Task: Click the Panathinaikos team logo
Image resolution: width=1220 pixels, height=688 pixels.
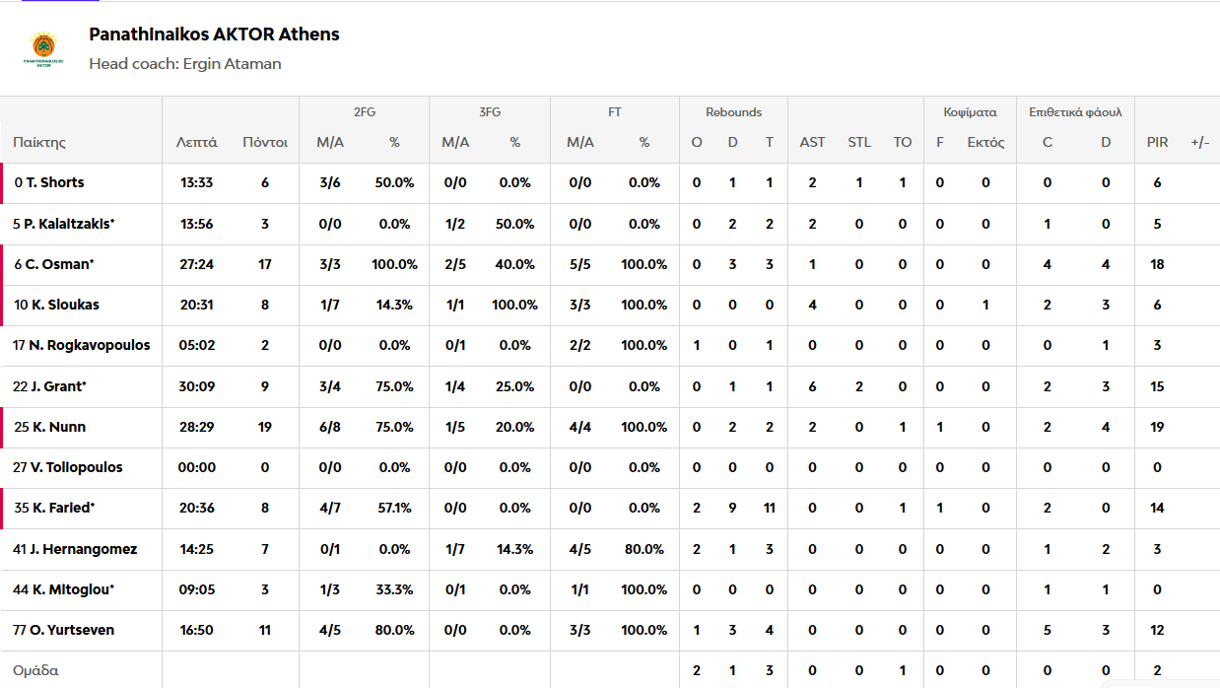Action: coord(43,49)
